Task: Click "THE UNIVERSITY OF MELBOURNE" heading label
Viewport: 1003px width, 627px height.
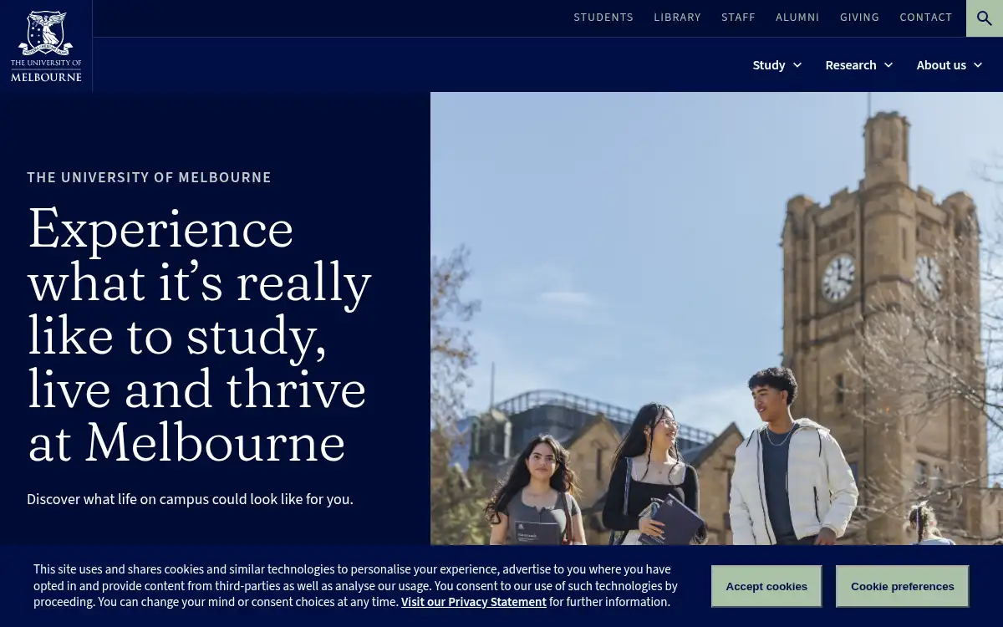Action: pyautogui.click(x=149, y=177)
